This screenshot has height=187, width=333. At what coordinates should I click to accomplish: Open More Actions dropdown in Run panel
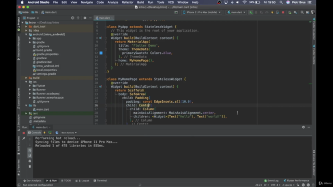69,133
